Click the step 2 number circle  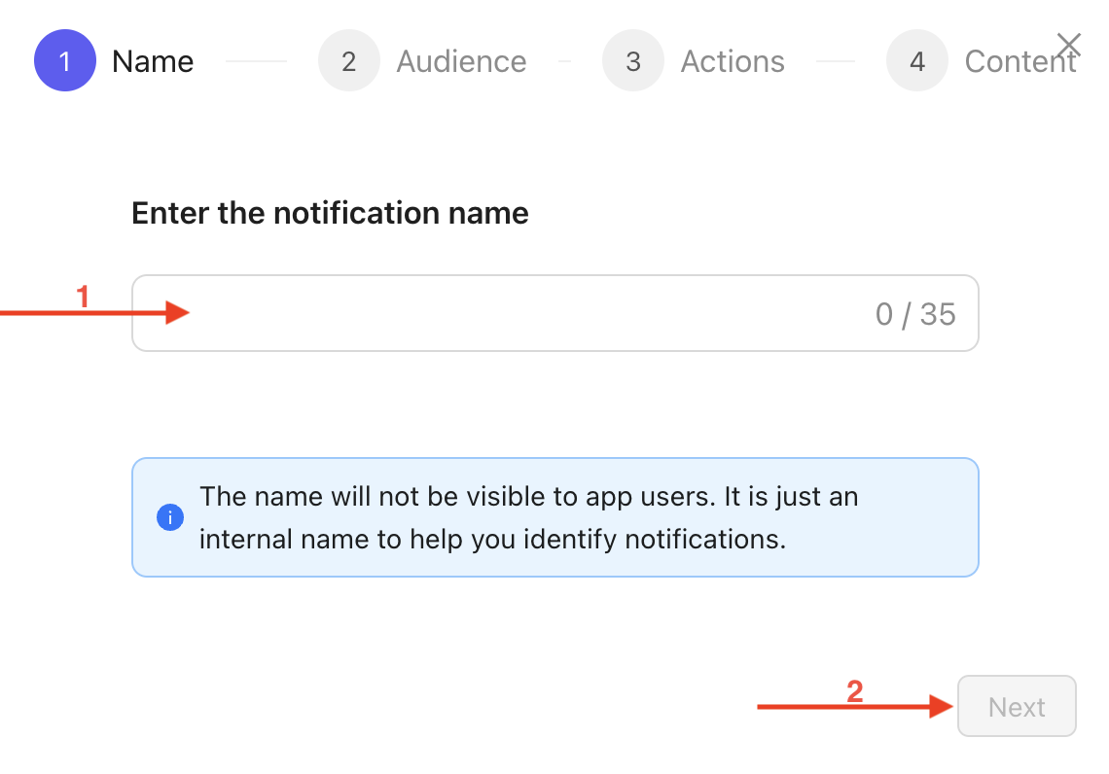click(x=348, y=61)
